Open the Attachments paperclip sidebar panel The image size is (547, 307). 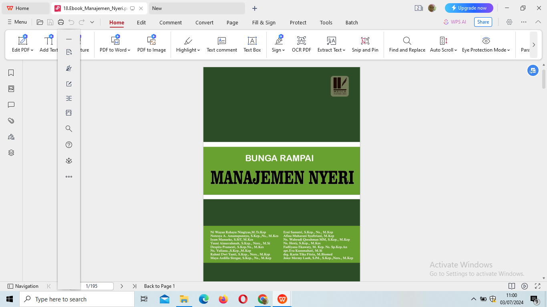click(11, 121)
